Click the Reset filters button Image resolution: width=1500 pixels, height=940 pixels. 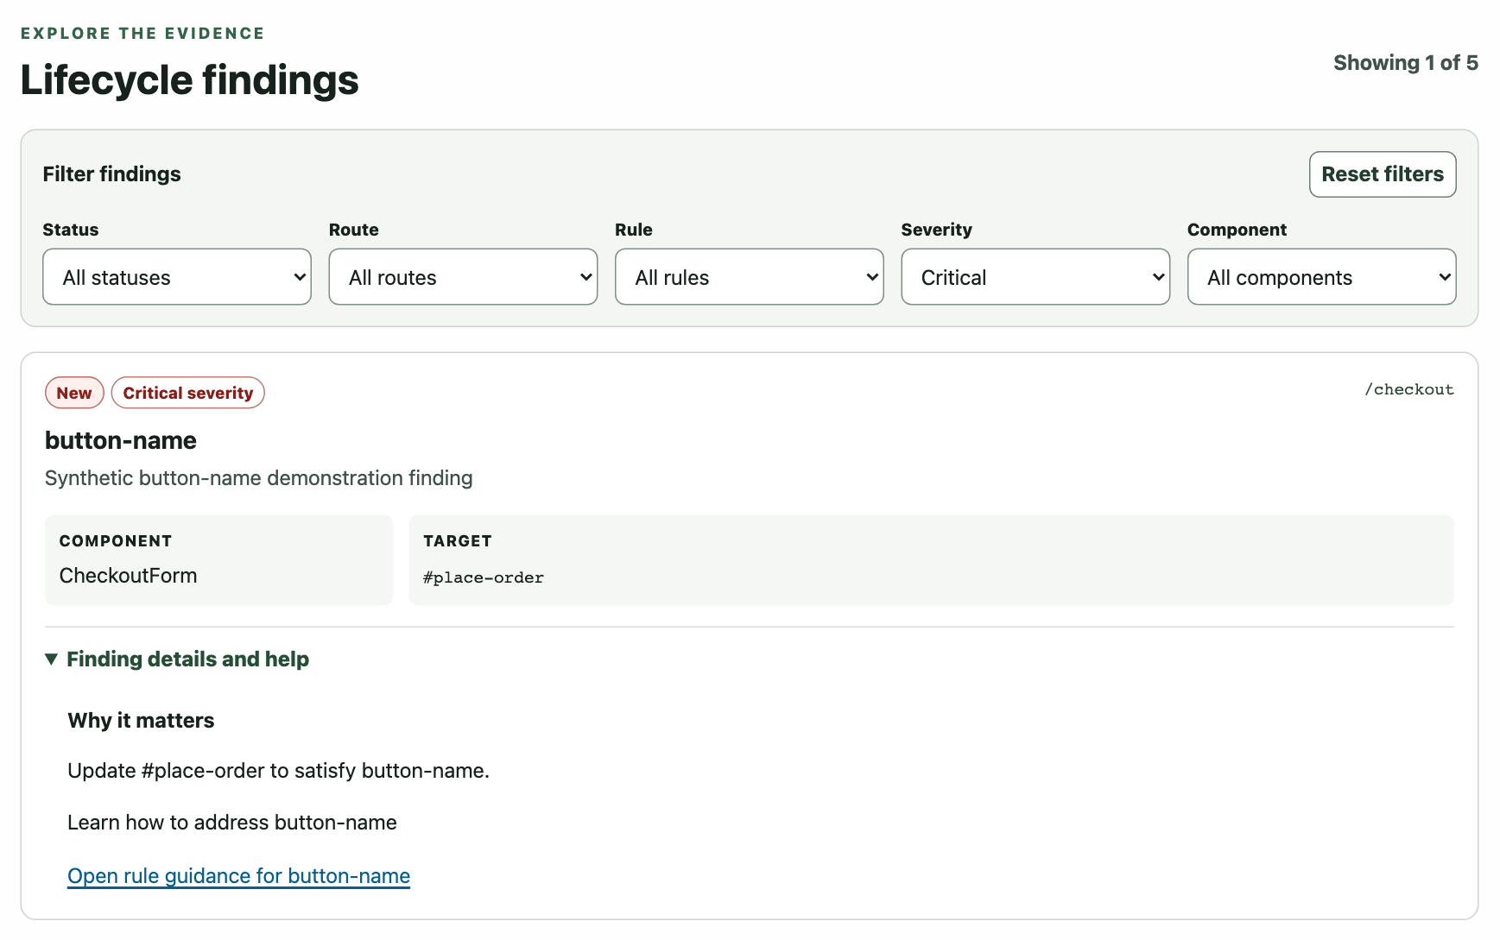(1383, 174)
